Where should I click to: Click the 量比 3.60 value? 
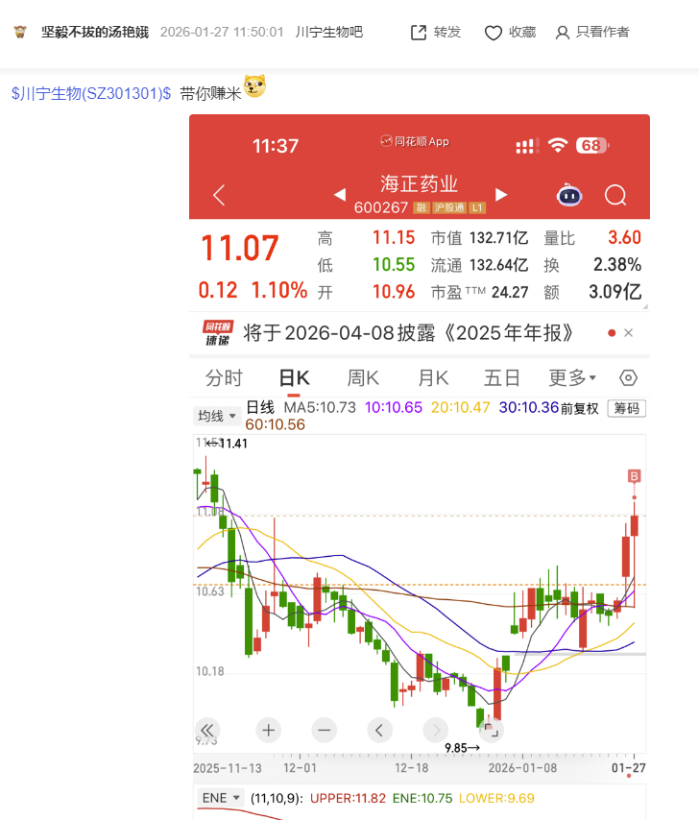624,238
